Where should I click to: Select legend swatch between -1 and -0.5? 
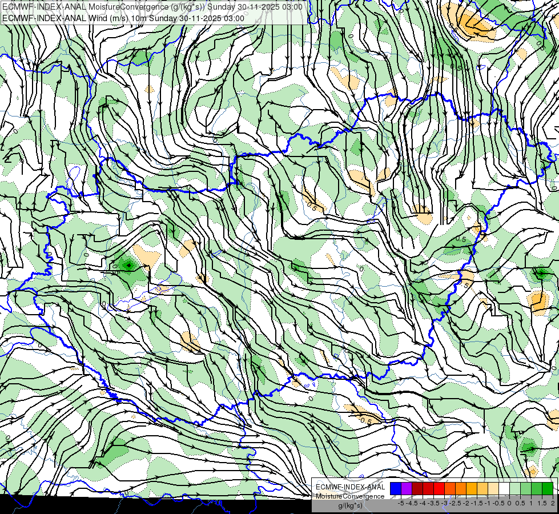(493, 488)
